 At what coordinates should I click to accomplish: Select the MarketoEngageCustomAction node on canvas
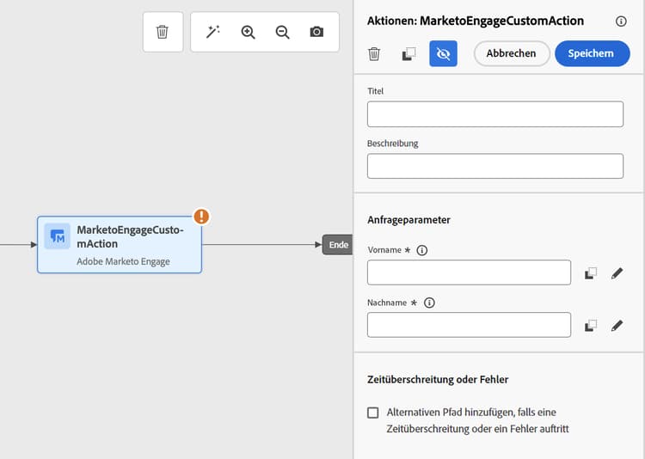point(120,245)
